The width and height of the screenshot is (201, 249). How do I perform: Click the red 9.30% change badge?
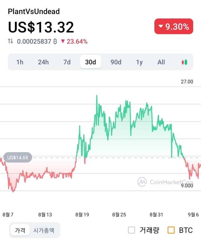pos(173,27)
